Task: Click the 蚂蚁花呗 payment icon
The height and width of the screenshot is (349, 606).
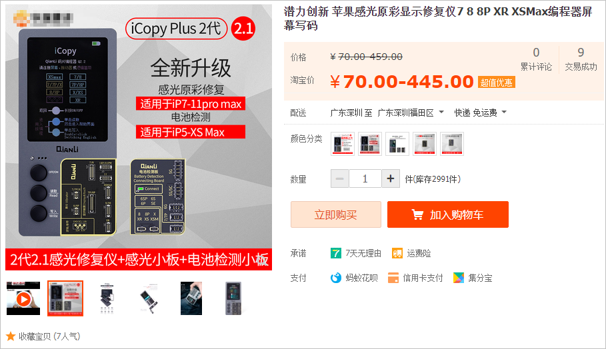Action: (x=336, y=278)
